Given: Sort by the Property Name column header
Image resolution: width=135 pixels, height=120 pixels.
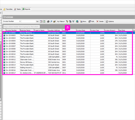Looking at the screenshot, I should [41, 30].
